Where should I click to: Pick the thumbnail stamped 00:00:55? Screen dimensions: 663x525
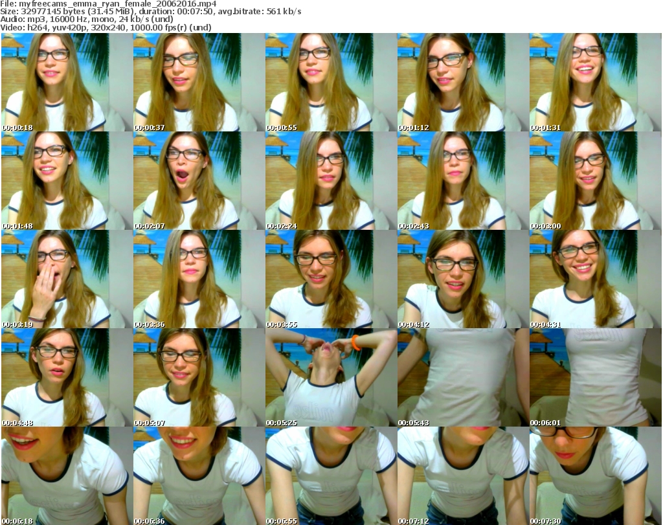click(331, 82)
